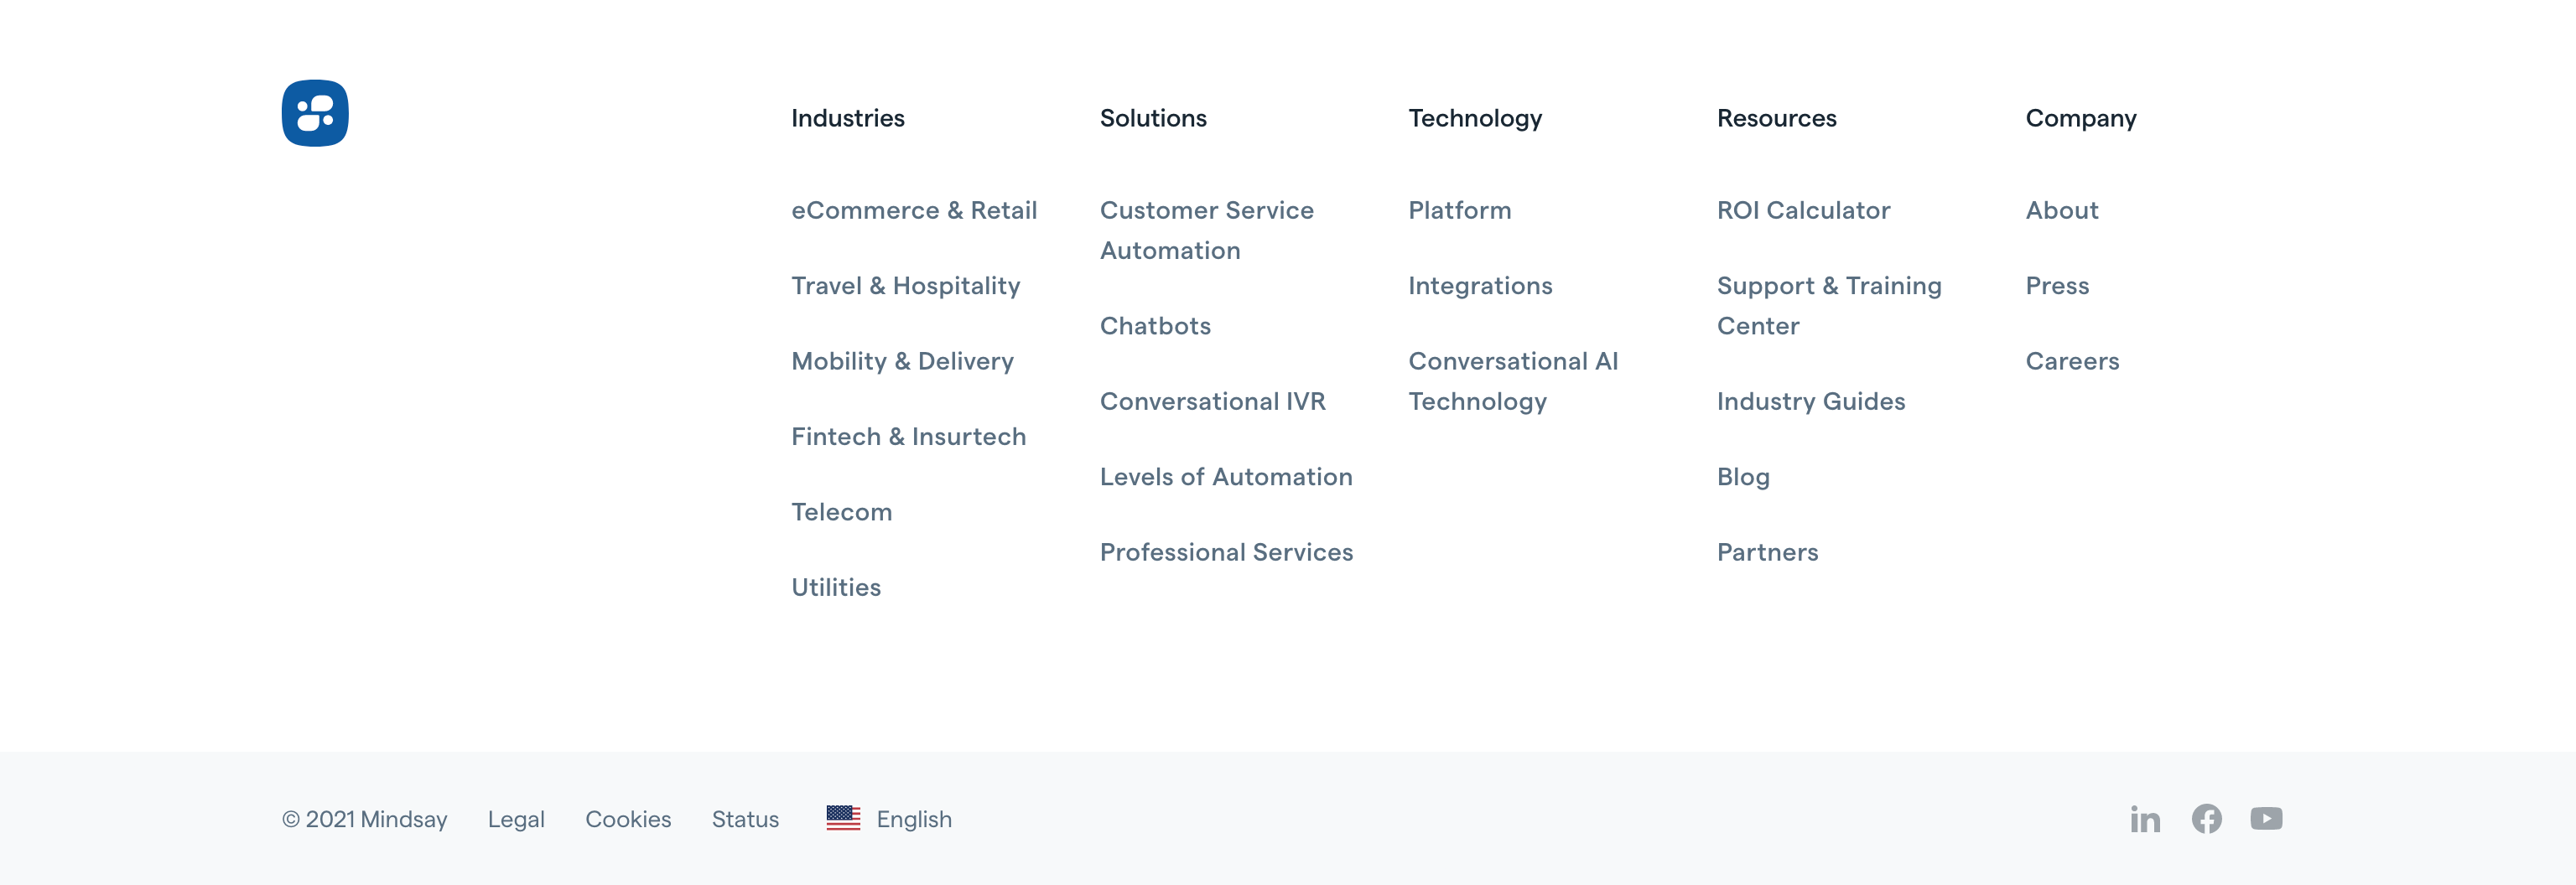
Task: Open the Cookies footer link
Action: 628,819
